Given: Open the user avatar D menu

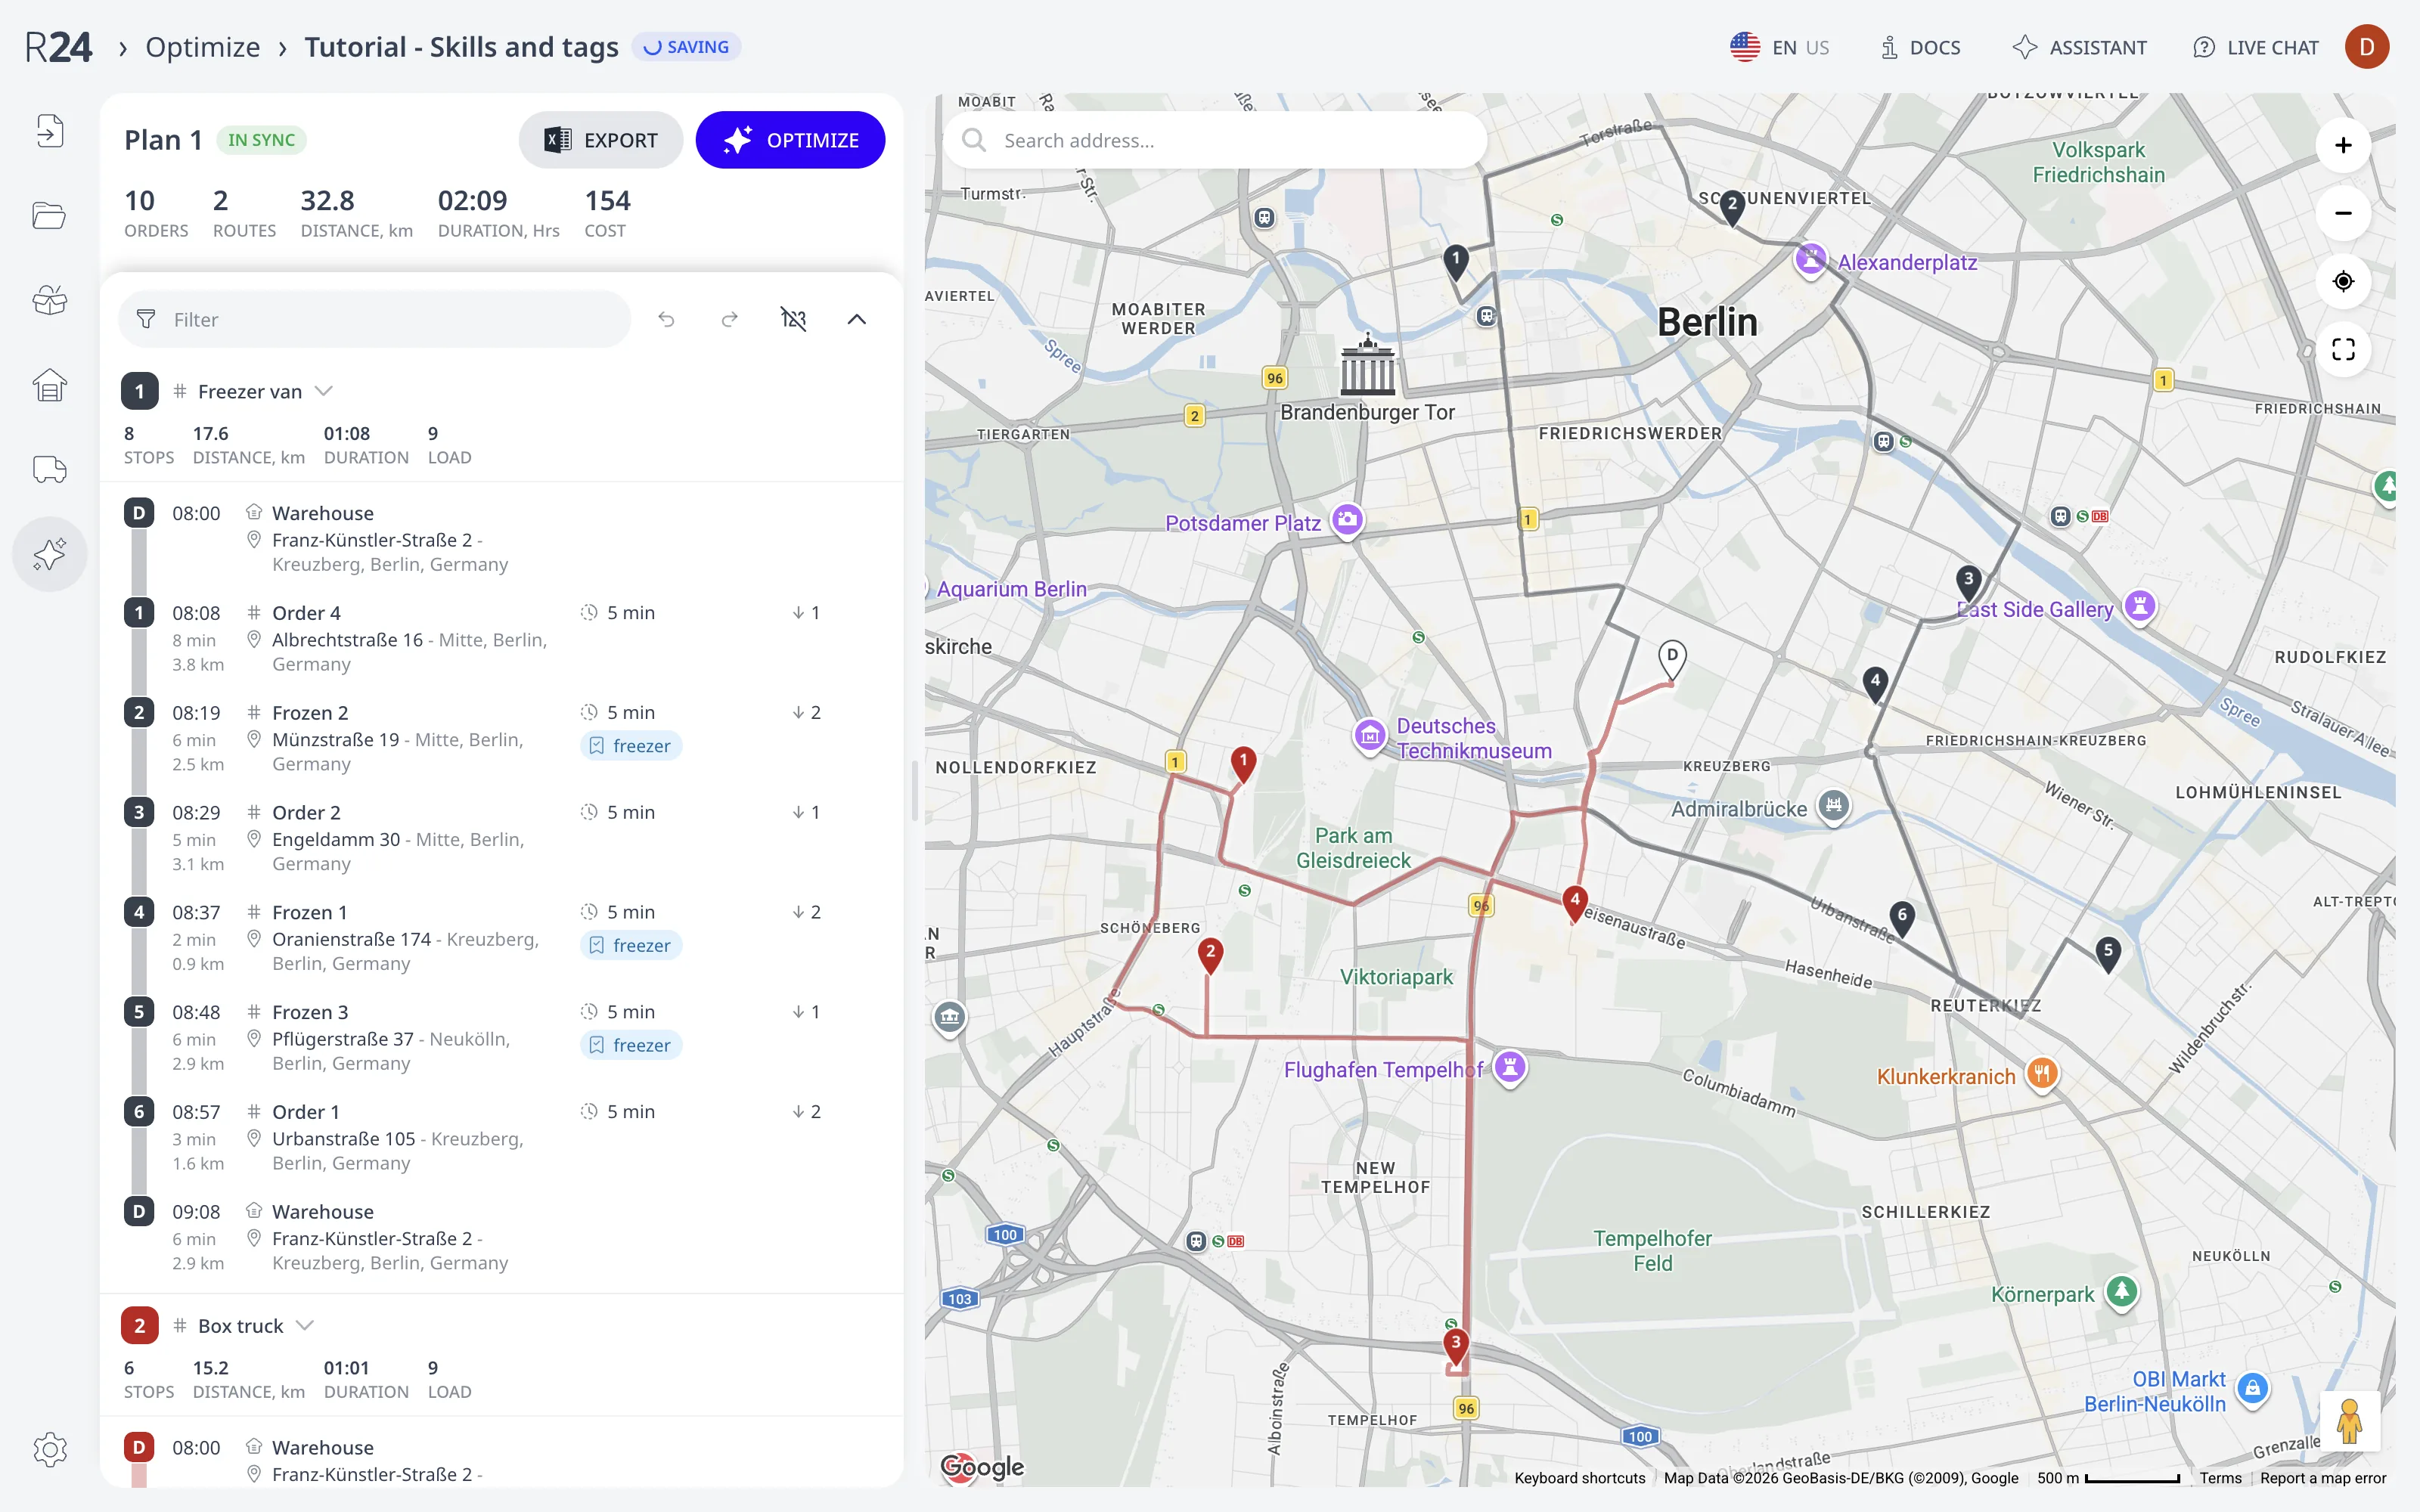Looking at the screenshot, I should pyautogui.click(x=2367, y=47).
